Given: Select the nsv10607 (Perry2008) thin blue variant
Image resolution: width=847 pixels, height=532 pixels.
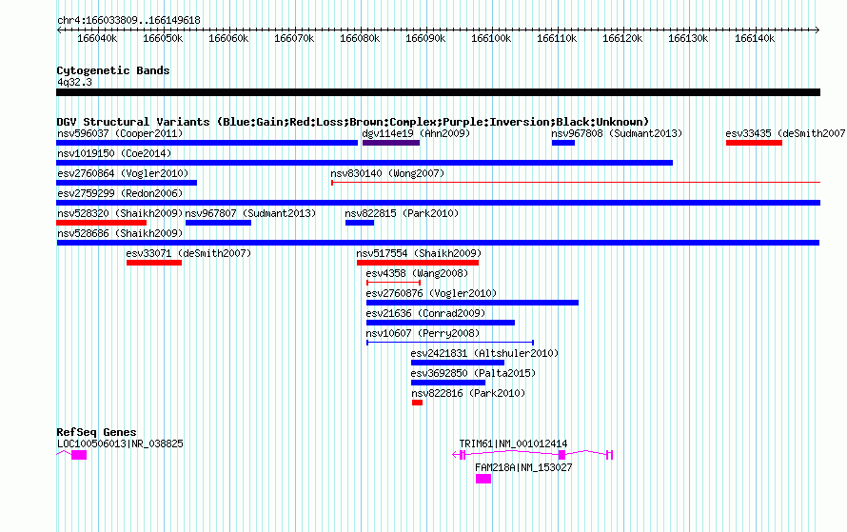Looking at the screenshot, I should (450, 343).
